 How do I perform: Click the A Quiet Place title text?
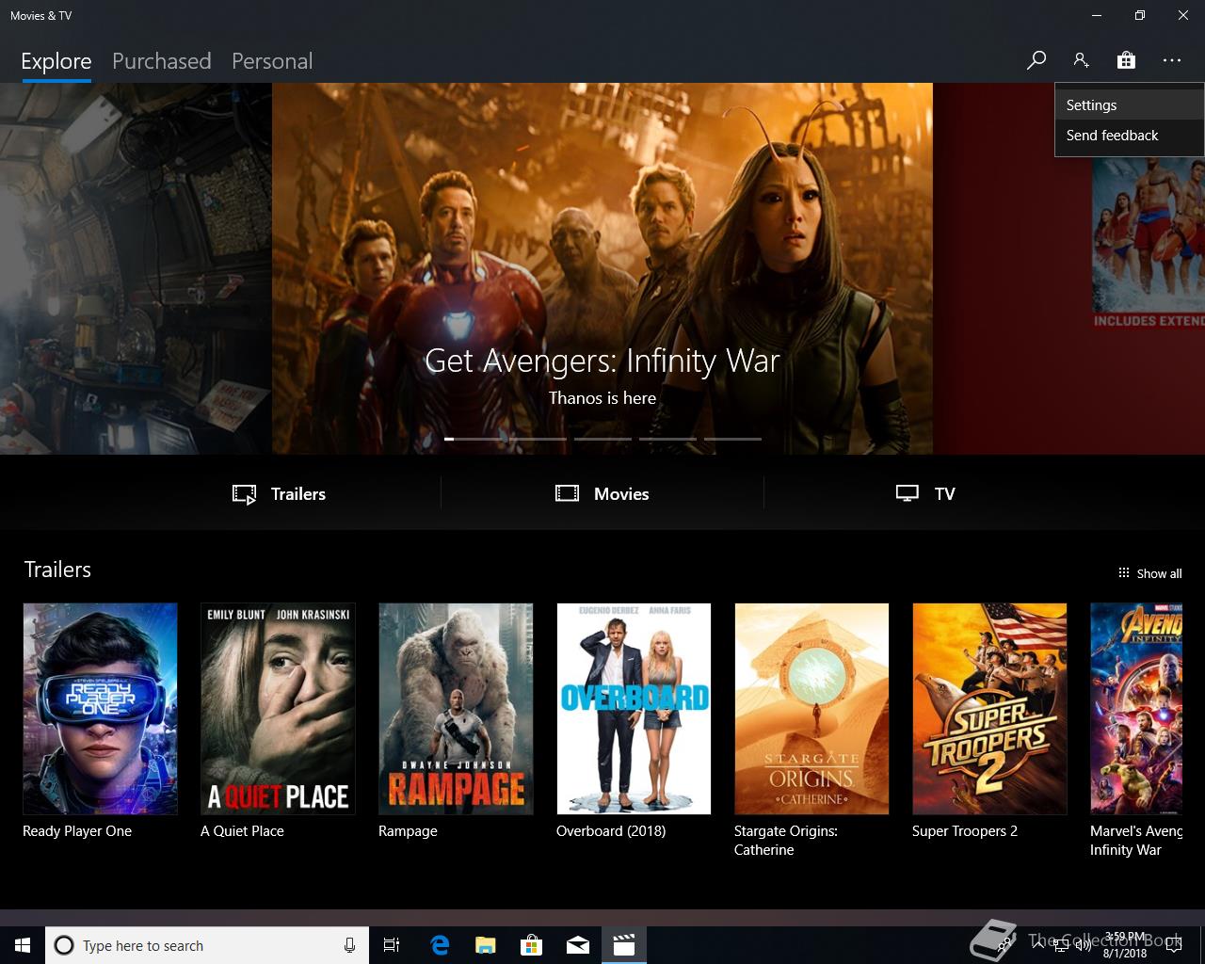(242, 831)
